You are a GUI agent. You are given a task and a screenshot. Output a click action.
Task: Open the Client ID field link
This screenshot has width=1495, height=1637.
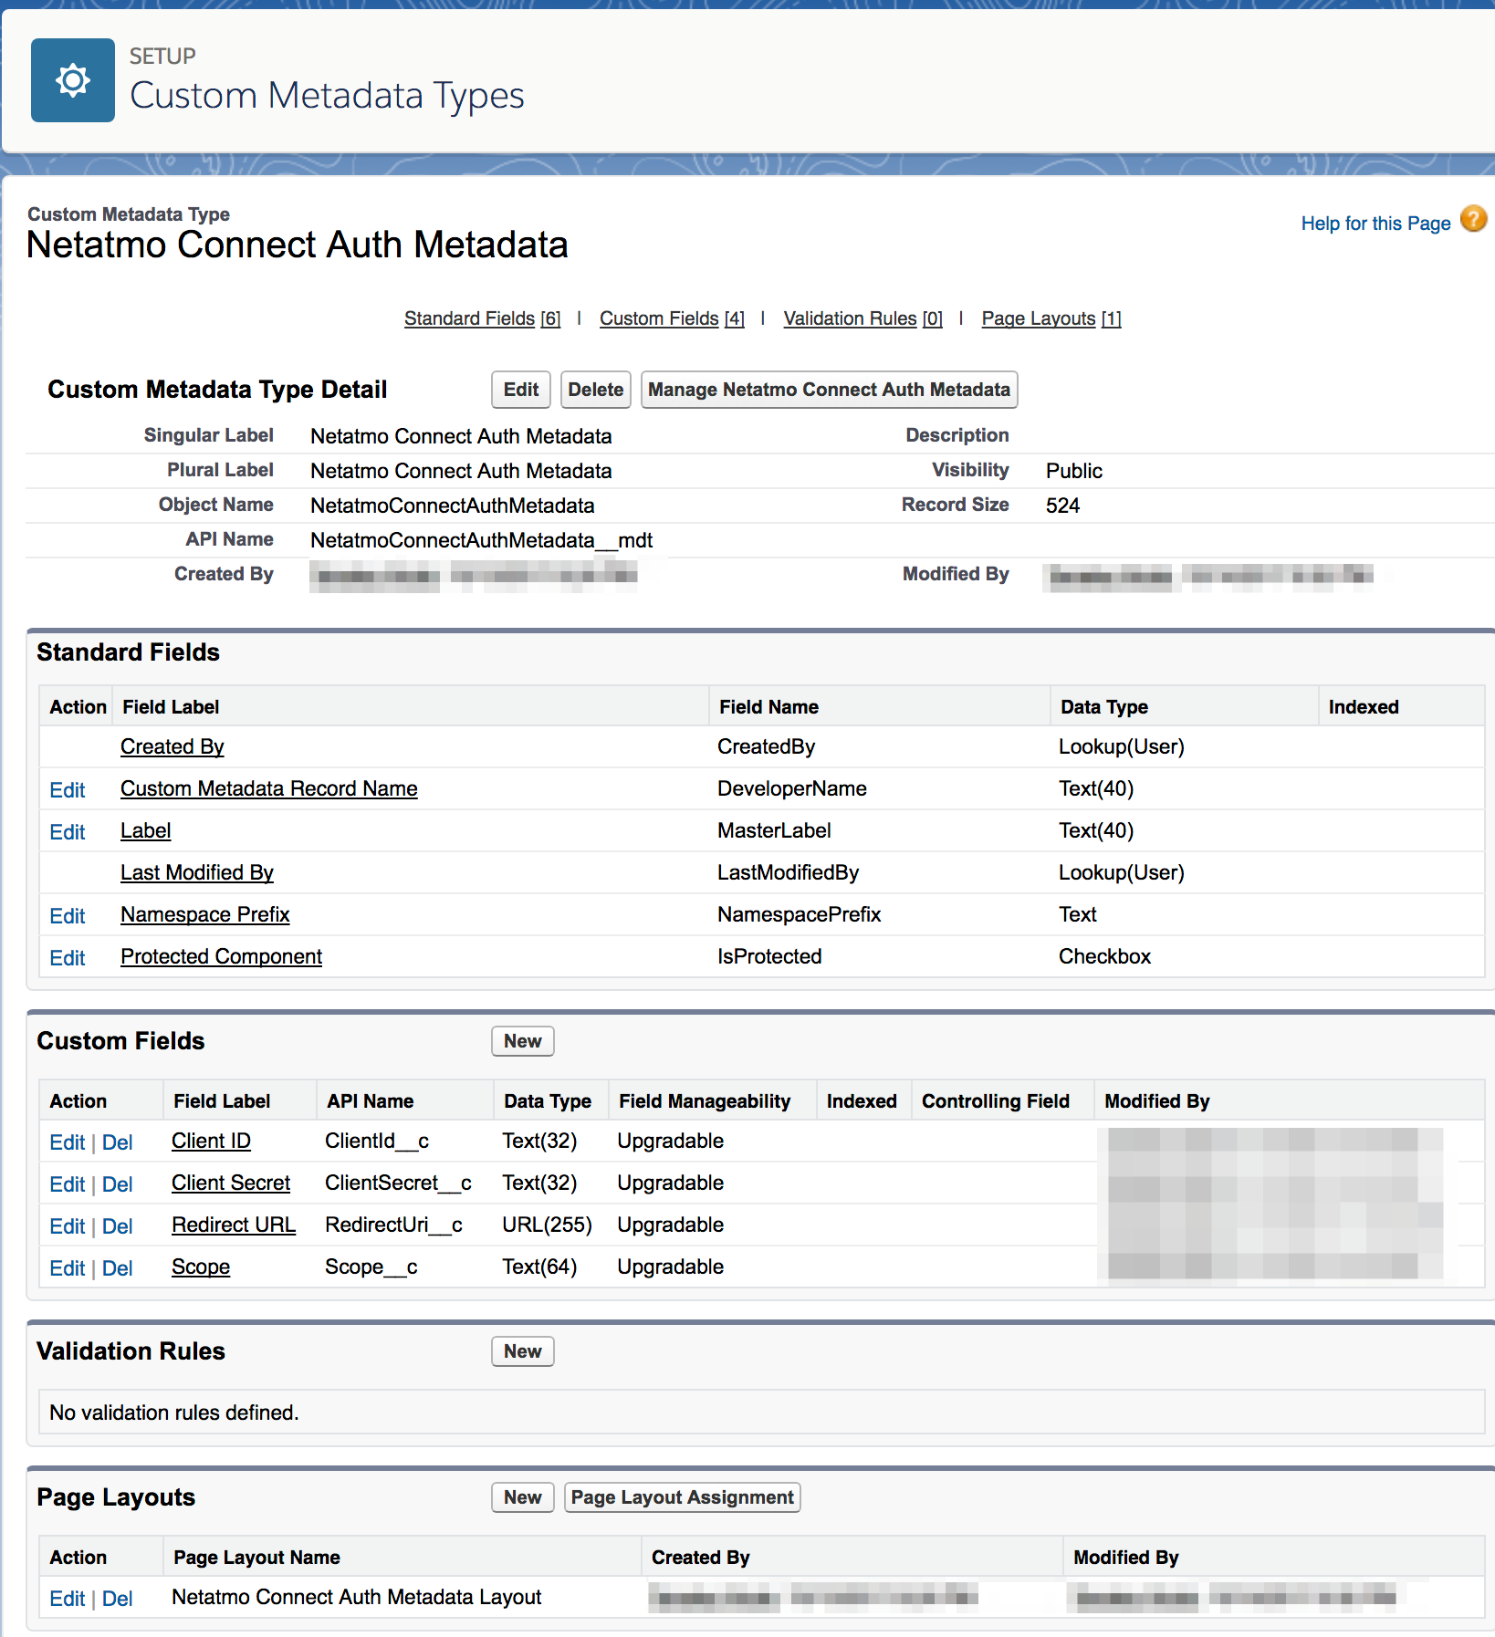(x=211, y=1141)
